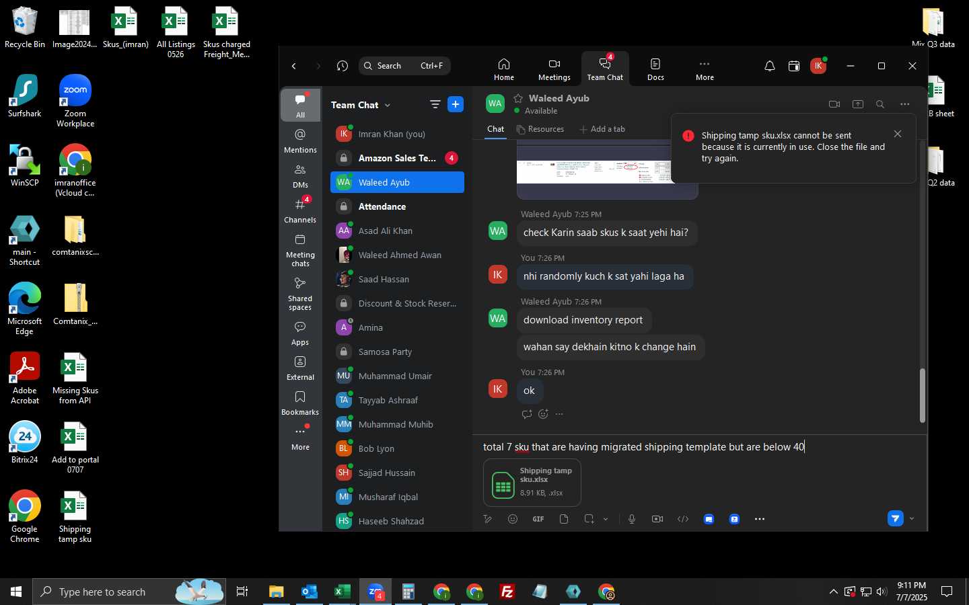Screen dimensions: 969x605
Task: Open the GIF picker
Action: [538, 519]
